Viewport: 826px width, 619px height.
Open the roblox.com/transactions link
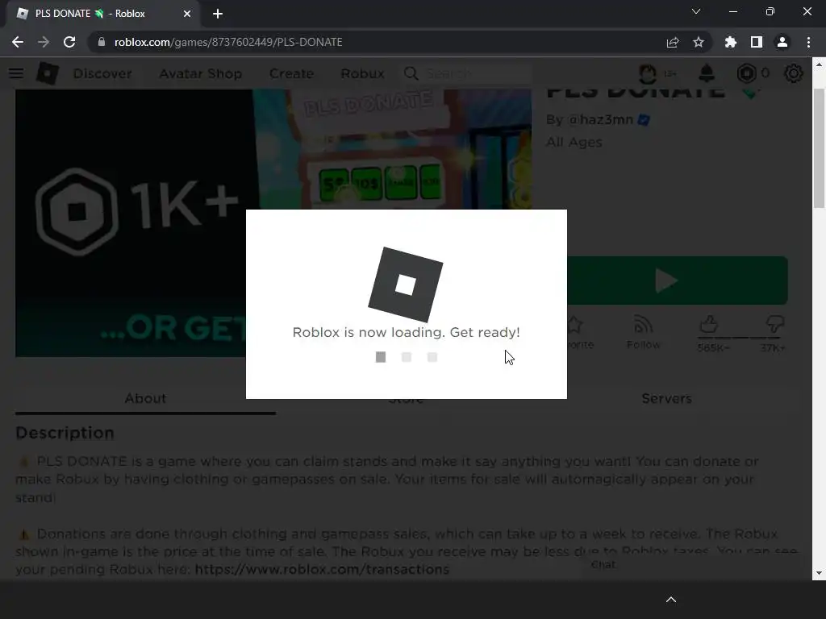(x=322, y=570)
